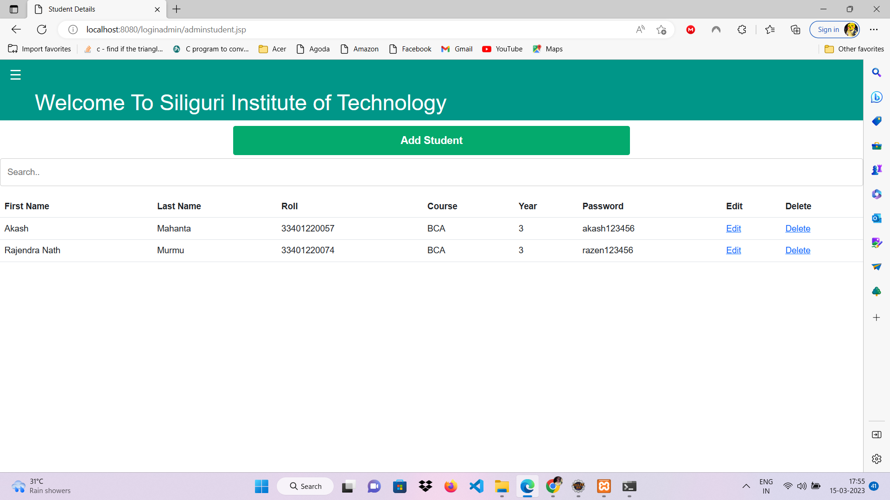The height and width of the screenshot is (500, 890).
Task: Open the MEGA extension icon in toolbar
Action: pyautogui.click(x=690, y=29)
